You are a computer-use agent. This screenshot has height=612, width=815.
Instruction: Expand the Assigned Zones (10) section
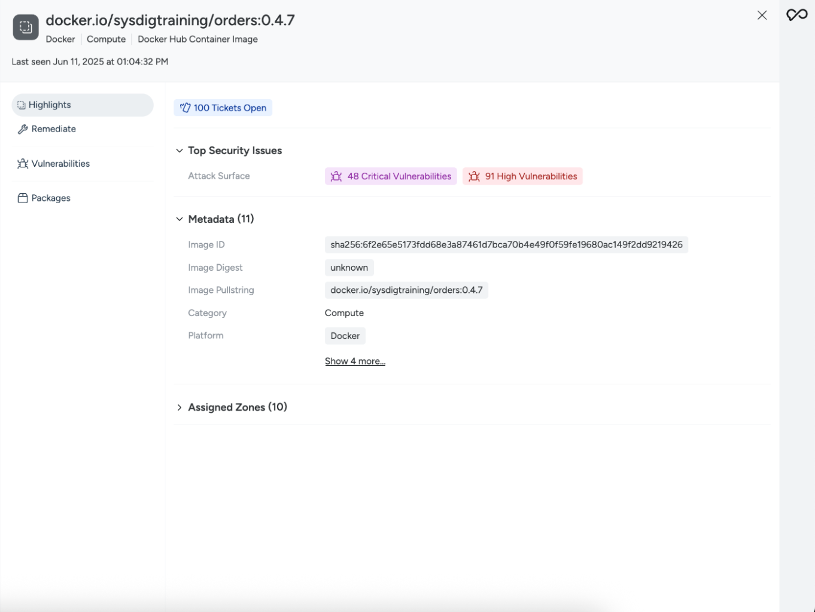click(x=179, y=408)
